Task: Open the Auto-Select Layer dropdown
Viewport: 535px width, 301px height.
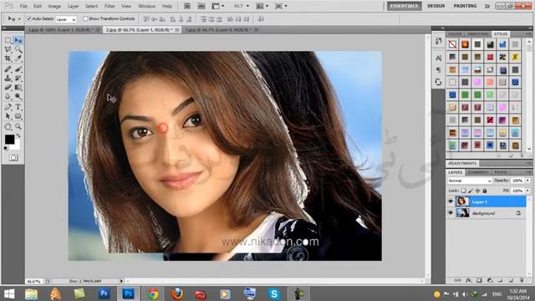Action: coord(66,19)
